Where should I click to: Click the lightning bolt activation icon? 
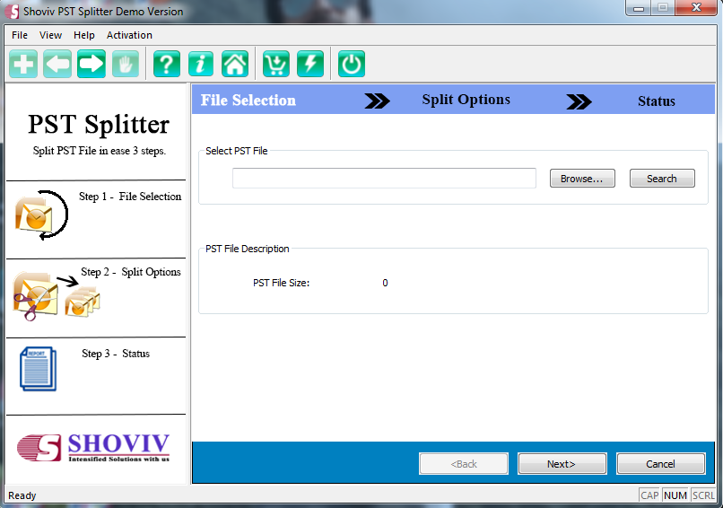point(310,65)
